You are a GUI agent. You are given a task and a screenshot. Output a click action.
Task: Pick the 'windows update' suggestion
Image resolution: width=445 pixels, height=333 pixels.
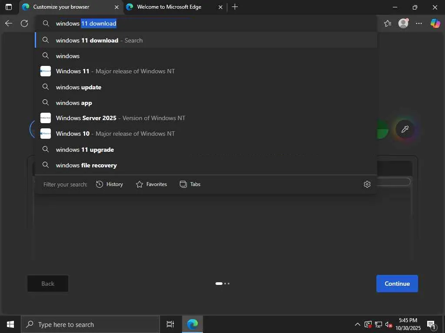206,87
